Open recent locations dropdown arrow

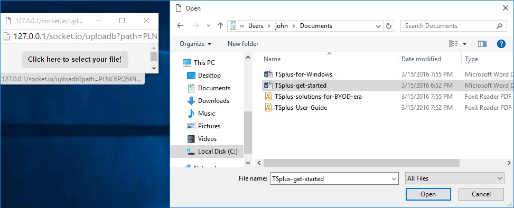tap(208, 26)
